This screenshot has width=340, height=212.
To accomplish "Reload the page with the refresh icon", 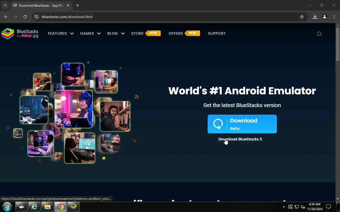I will click(x=25, y=17).
